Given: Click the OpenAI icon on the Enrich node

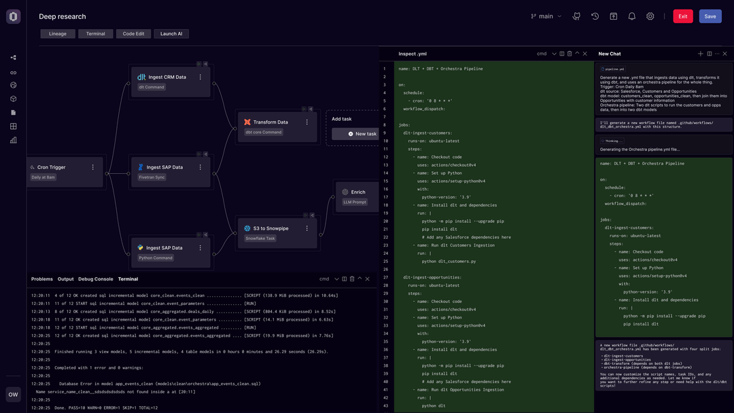Looking at the screenshot, I should tap(345, 192).
